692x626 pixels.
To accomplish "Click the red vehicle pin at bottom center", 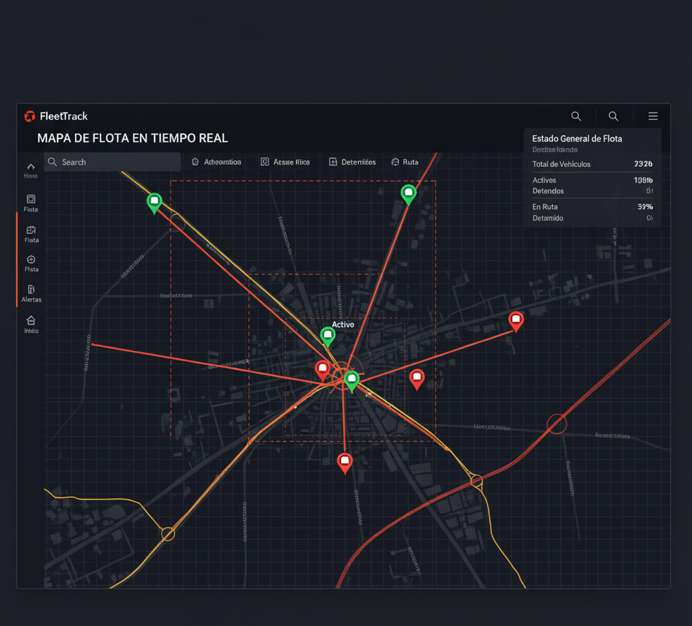I will tap(345, 462).
